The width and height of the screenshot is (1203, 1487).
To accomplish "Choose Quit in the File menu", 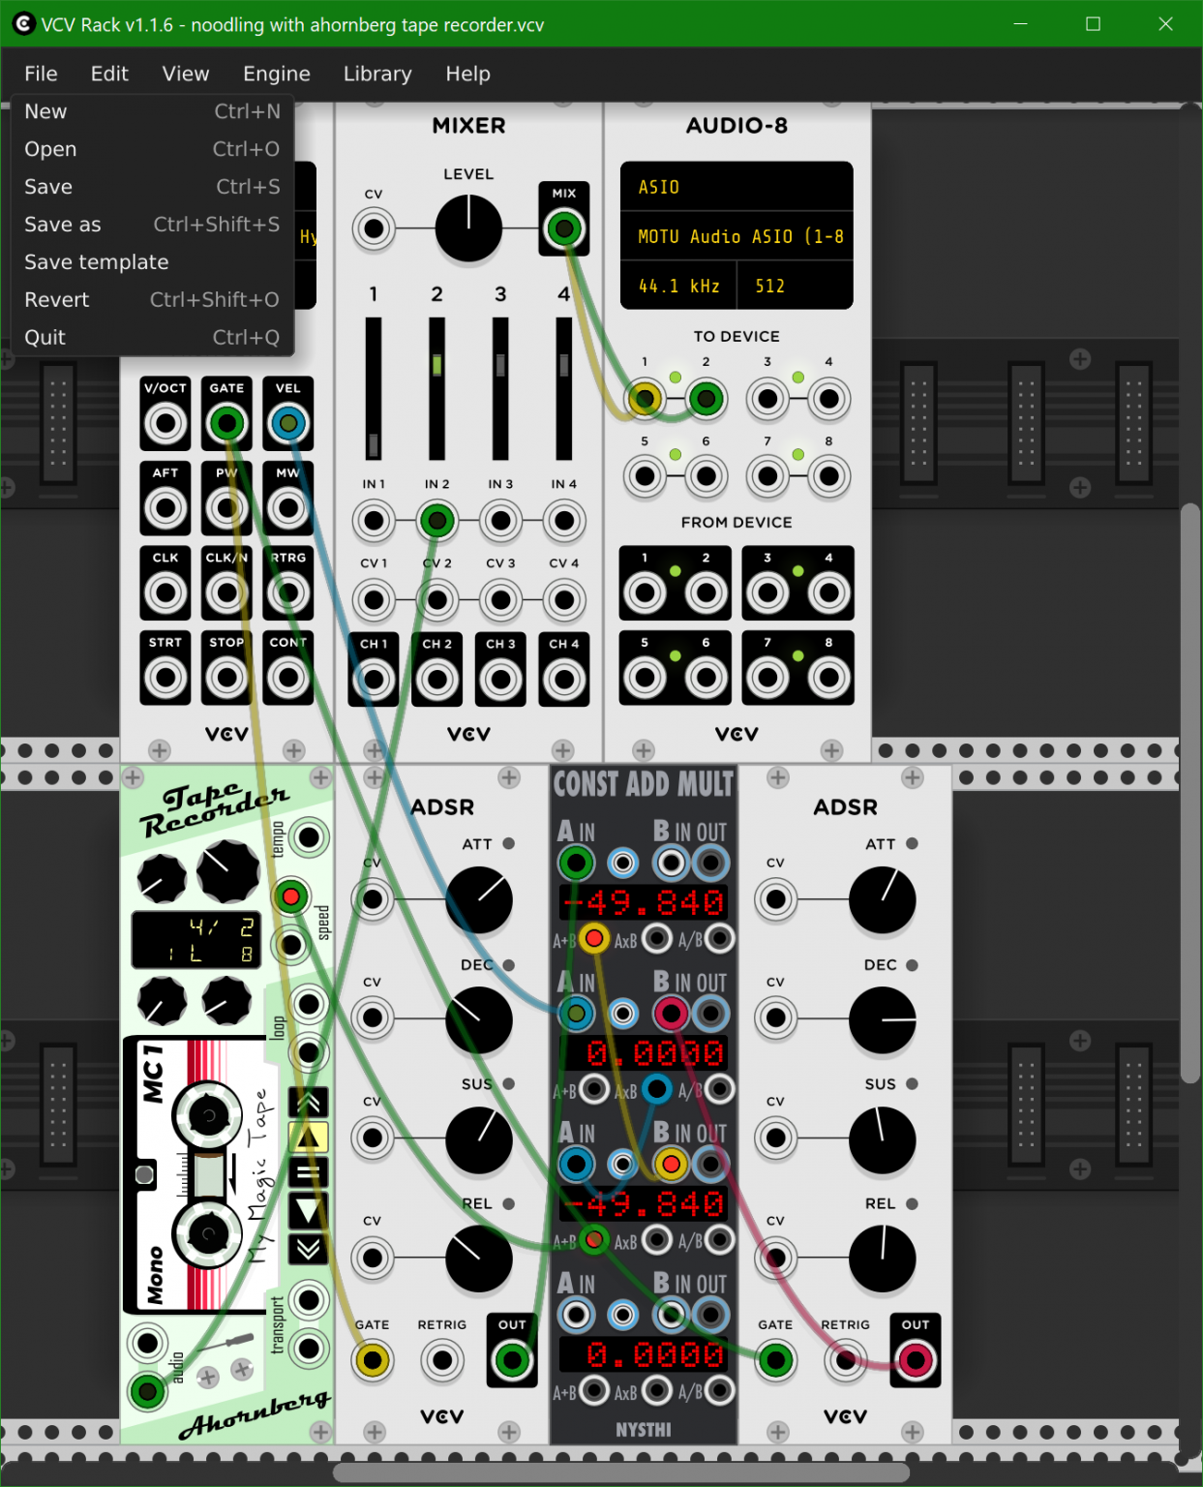I will (x=152, y=338).
